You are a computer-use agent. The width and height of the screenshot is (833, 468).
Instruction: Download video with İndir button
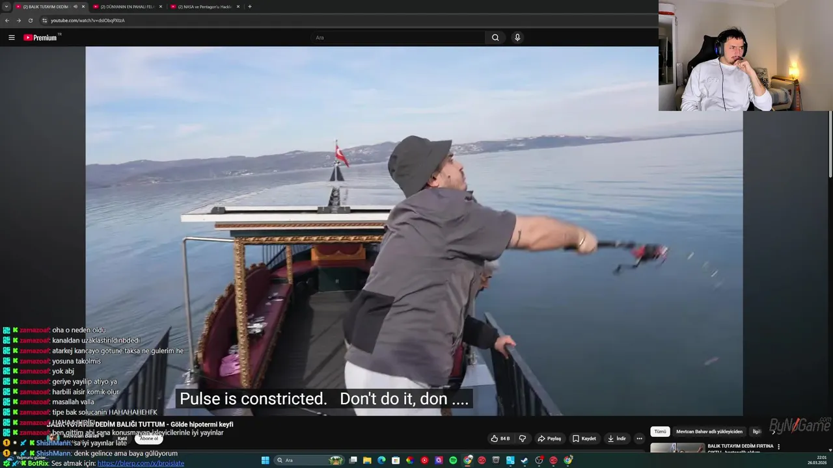(616, 439)
